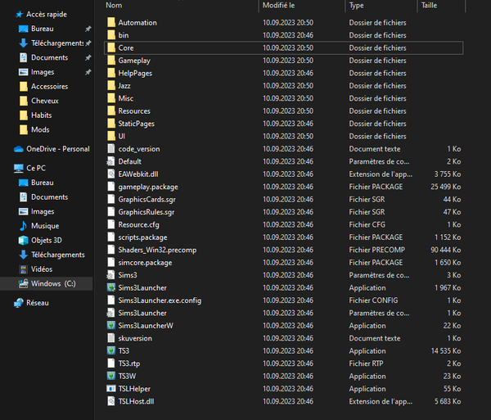Viewport: 491px width, 420px height.
Task: Open the Cheveux sidebar folder
Action: (45, 101)
